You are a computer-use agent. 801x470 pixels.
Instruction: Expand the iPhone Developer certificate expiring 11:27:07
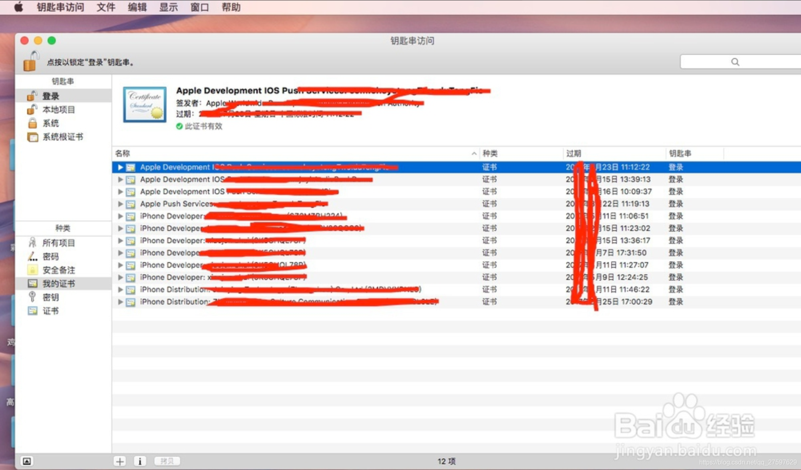click(x=120, y=265)
